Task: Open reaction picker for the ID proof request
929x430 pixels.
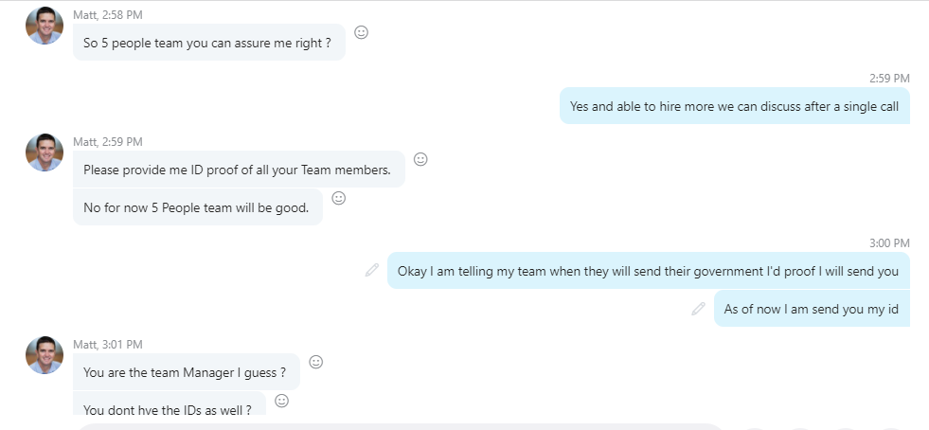Action: click(x=420, y=159)
